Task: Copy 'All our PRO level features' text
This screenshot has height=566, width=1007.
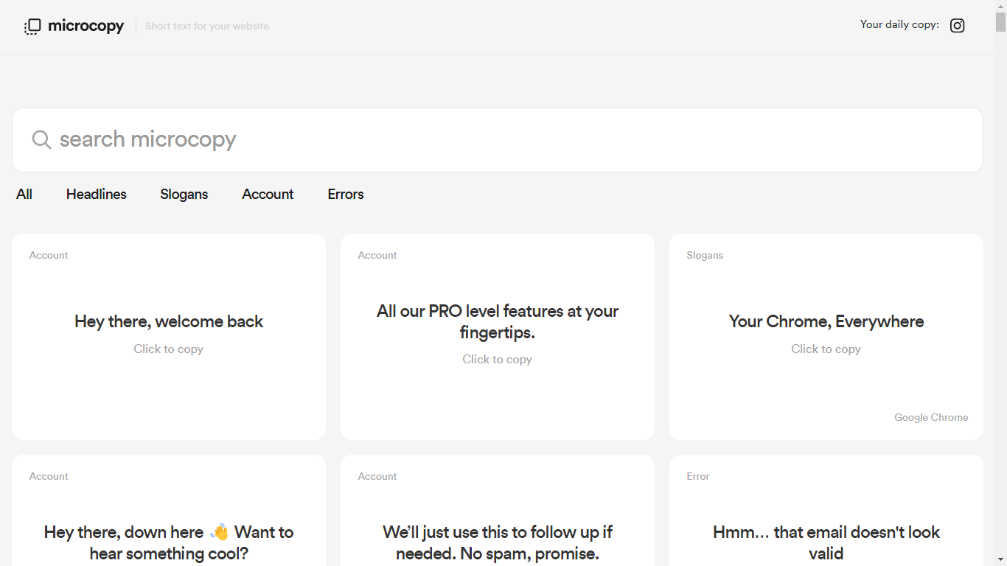Action: pyautogui.click(x=498, y=321)
